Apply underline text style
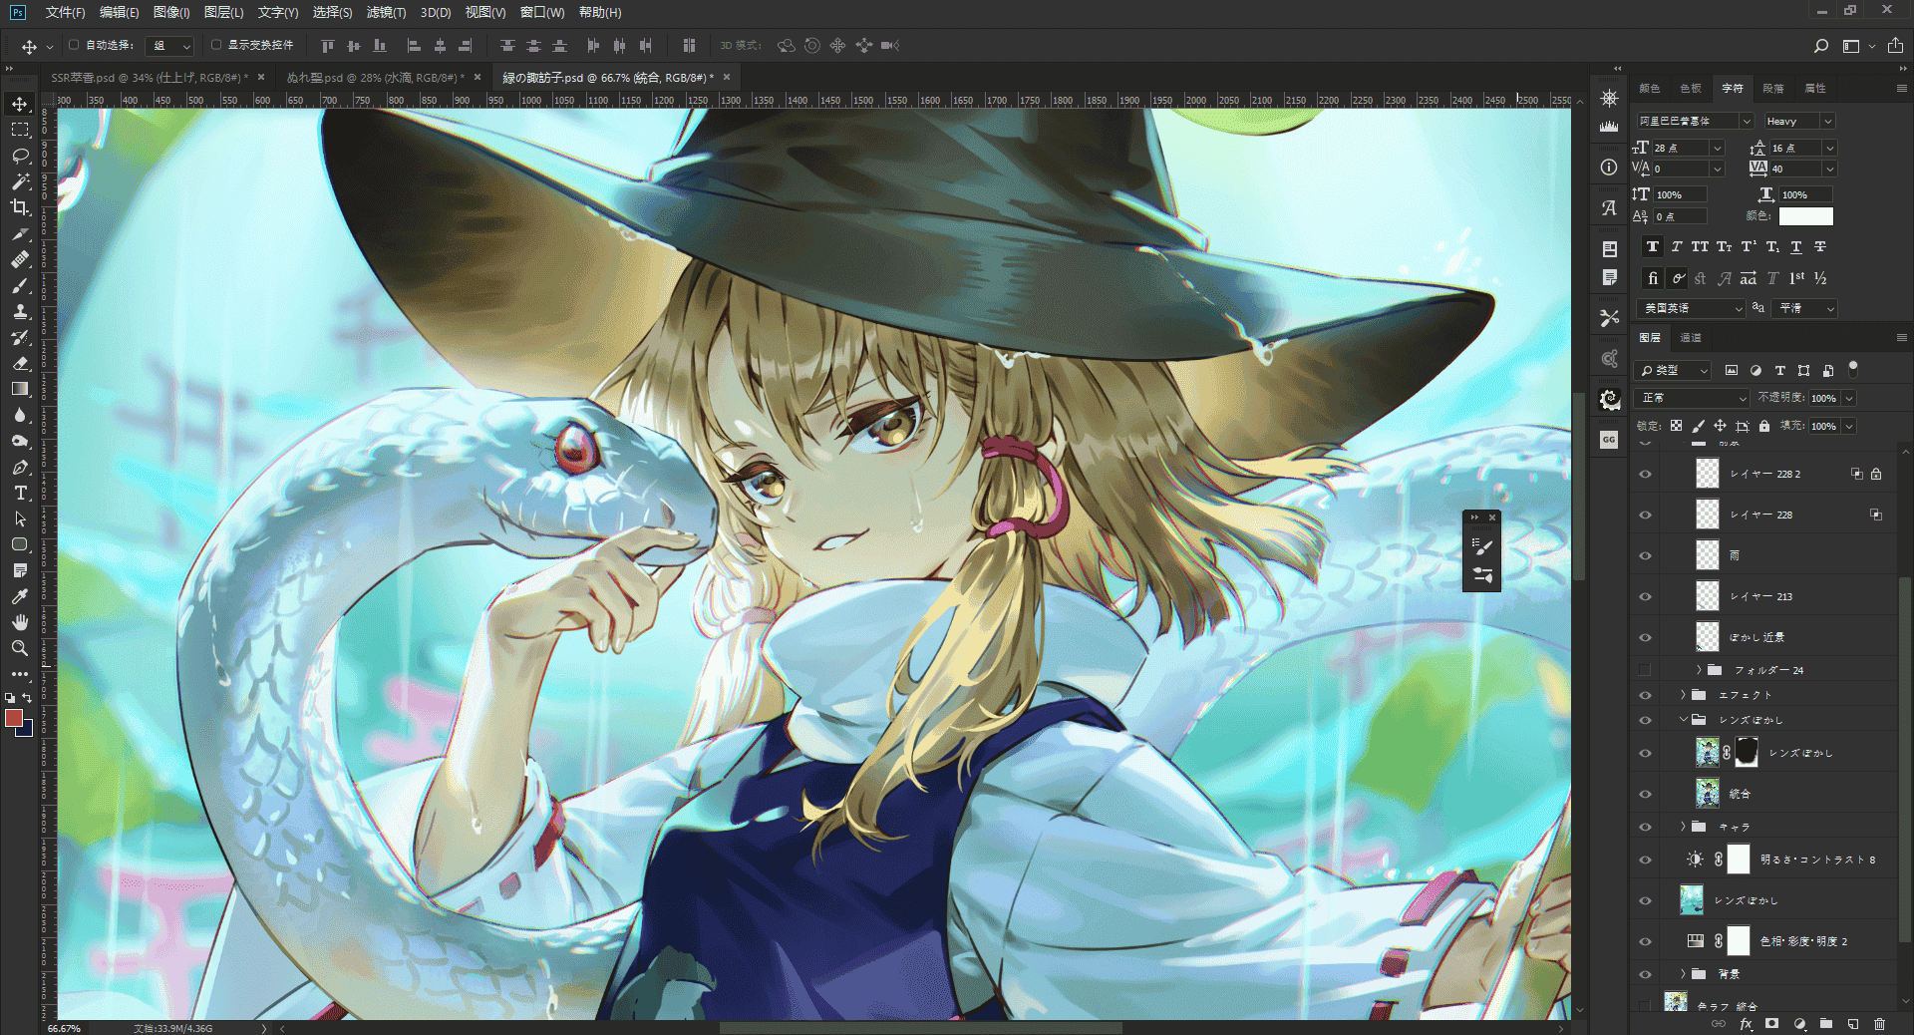The width and height of the screenshot is (1914, 1035). click(x=1796, y=246)
